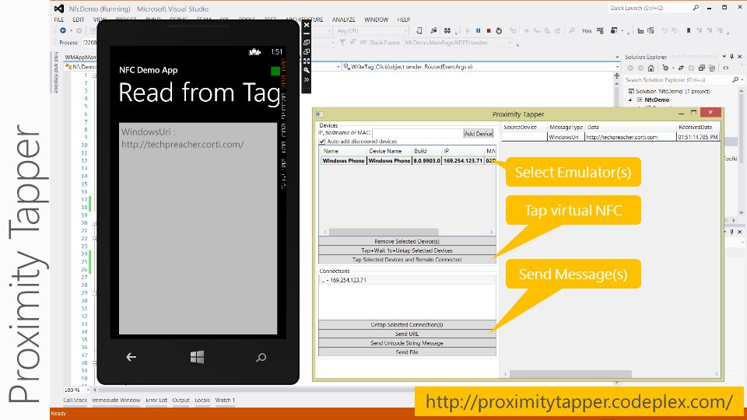Click Untap Selected Connection(s) button
This screenshot has height=420, width=747.
(x=407, y=324)
